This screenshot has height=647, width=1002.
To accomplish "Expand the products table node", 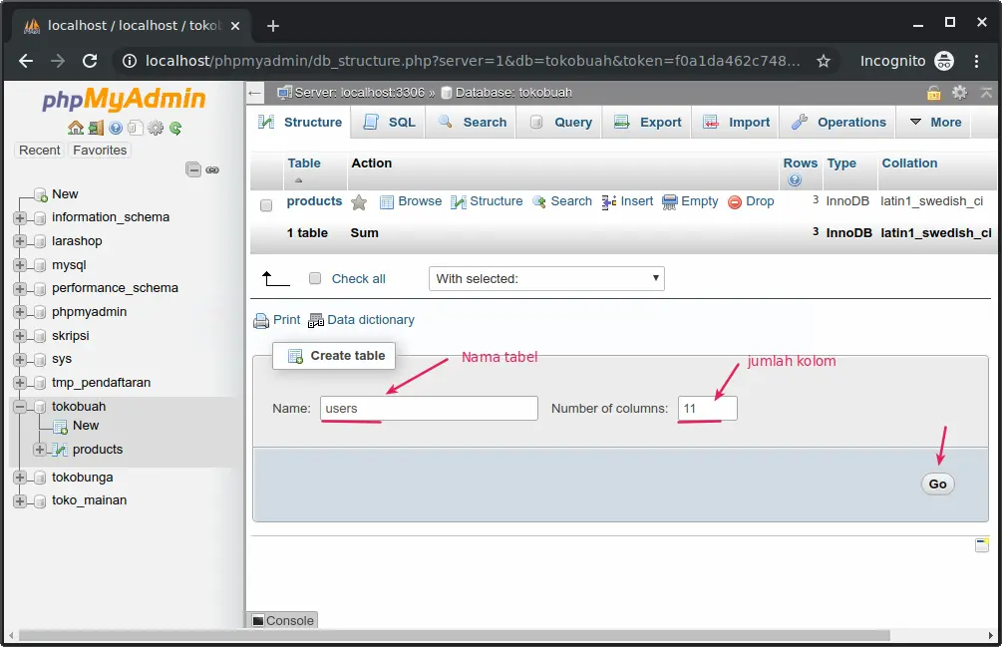I will click(x=40, y=450).
